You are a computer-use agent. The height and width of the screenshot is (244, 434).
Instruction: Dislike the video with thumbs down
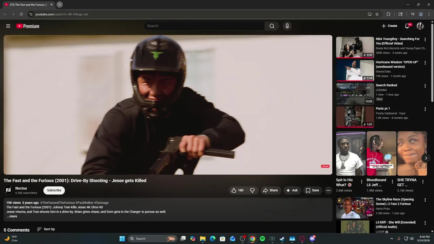click(252, 190)
